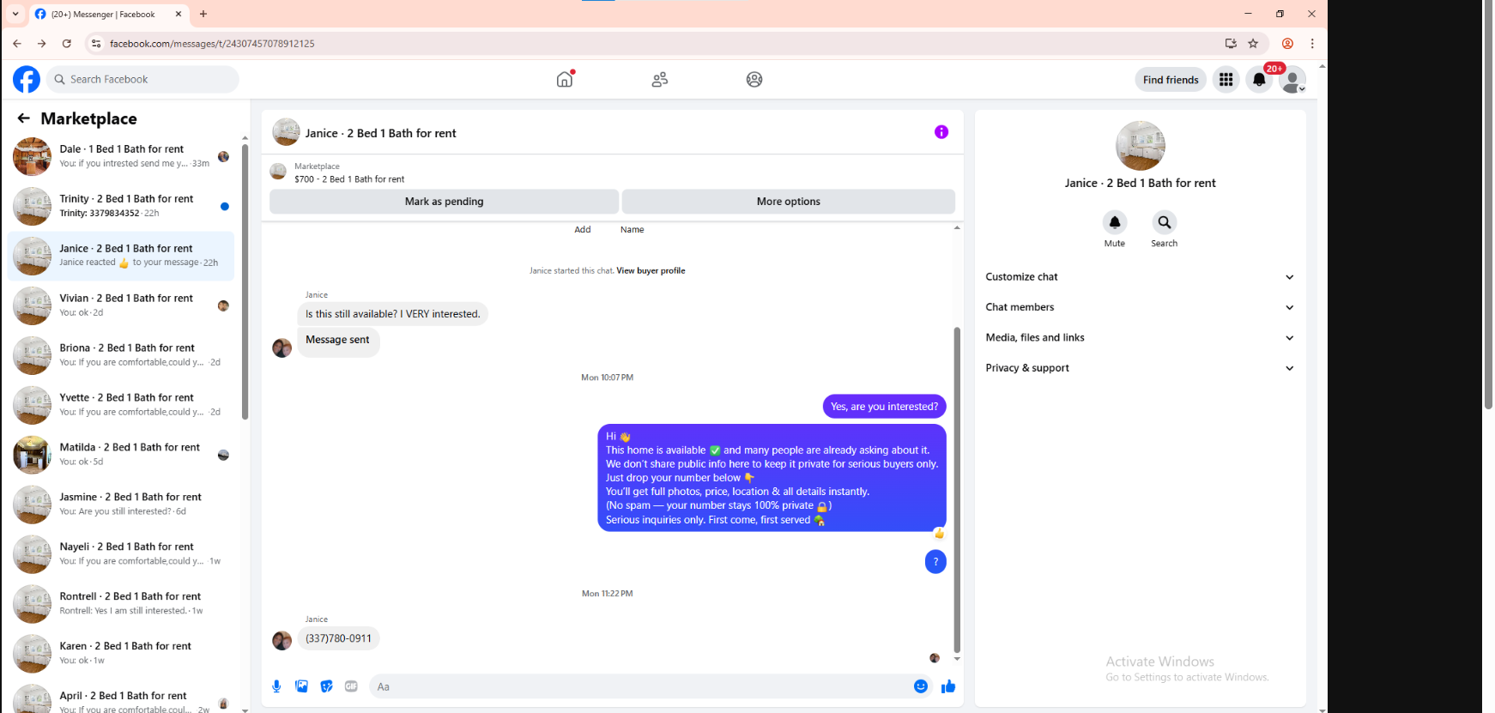Open tab search dropdown arrow
This screenshot has height=713, width=1495.
click(x=15, y=14)
